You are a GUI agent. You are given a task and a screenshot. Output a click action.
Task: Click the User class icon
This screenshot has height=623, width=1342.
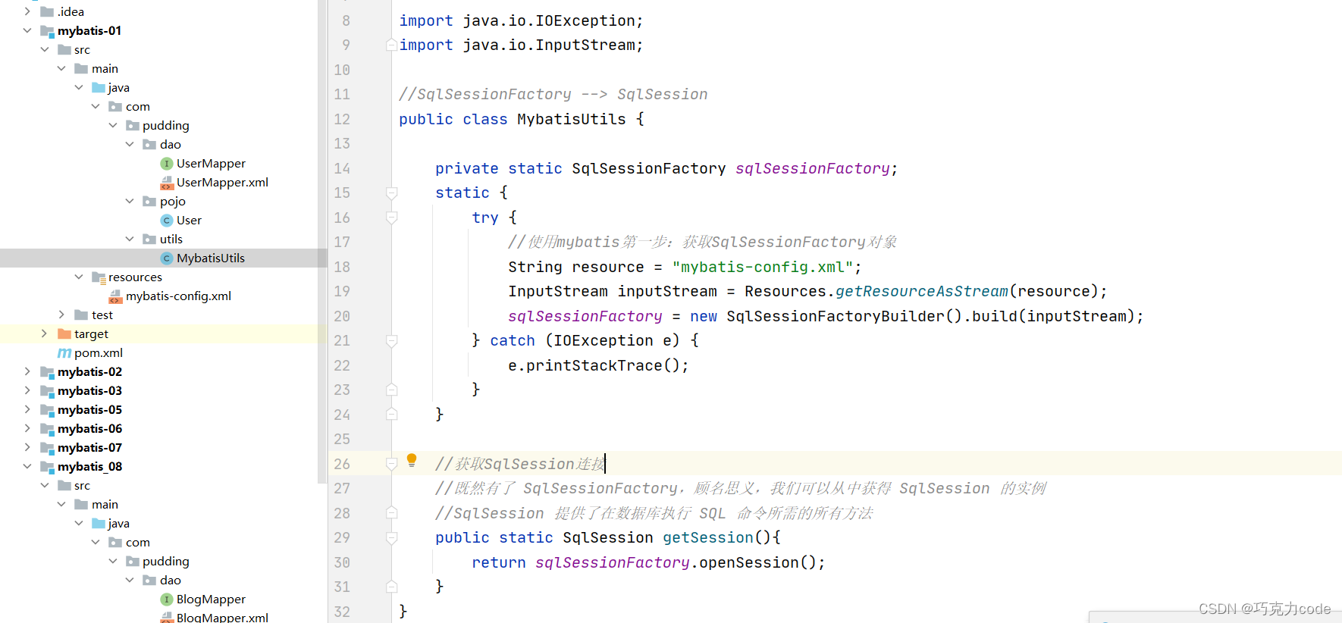[167, 221]
